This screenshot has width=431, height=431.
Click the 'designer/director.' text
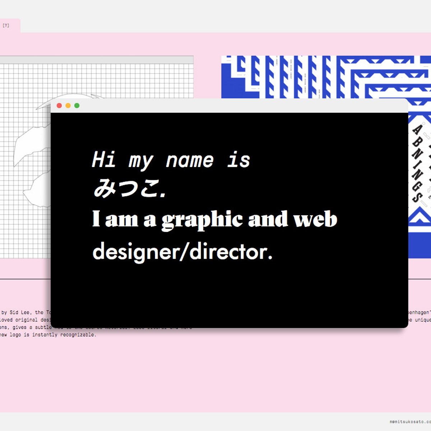click(182, 251)
